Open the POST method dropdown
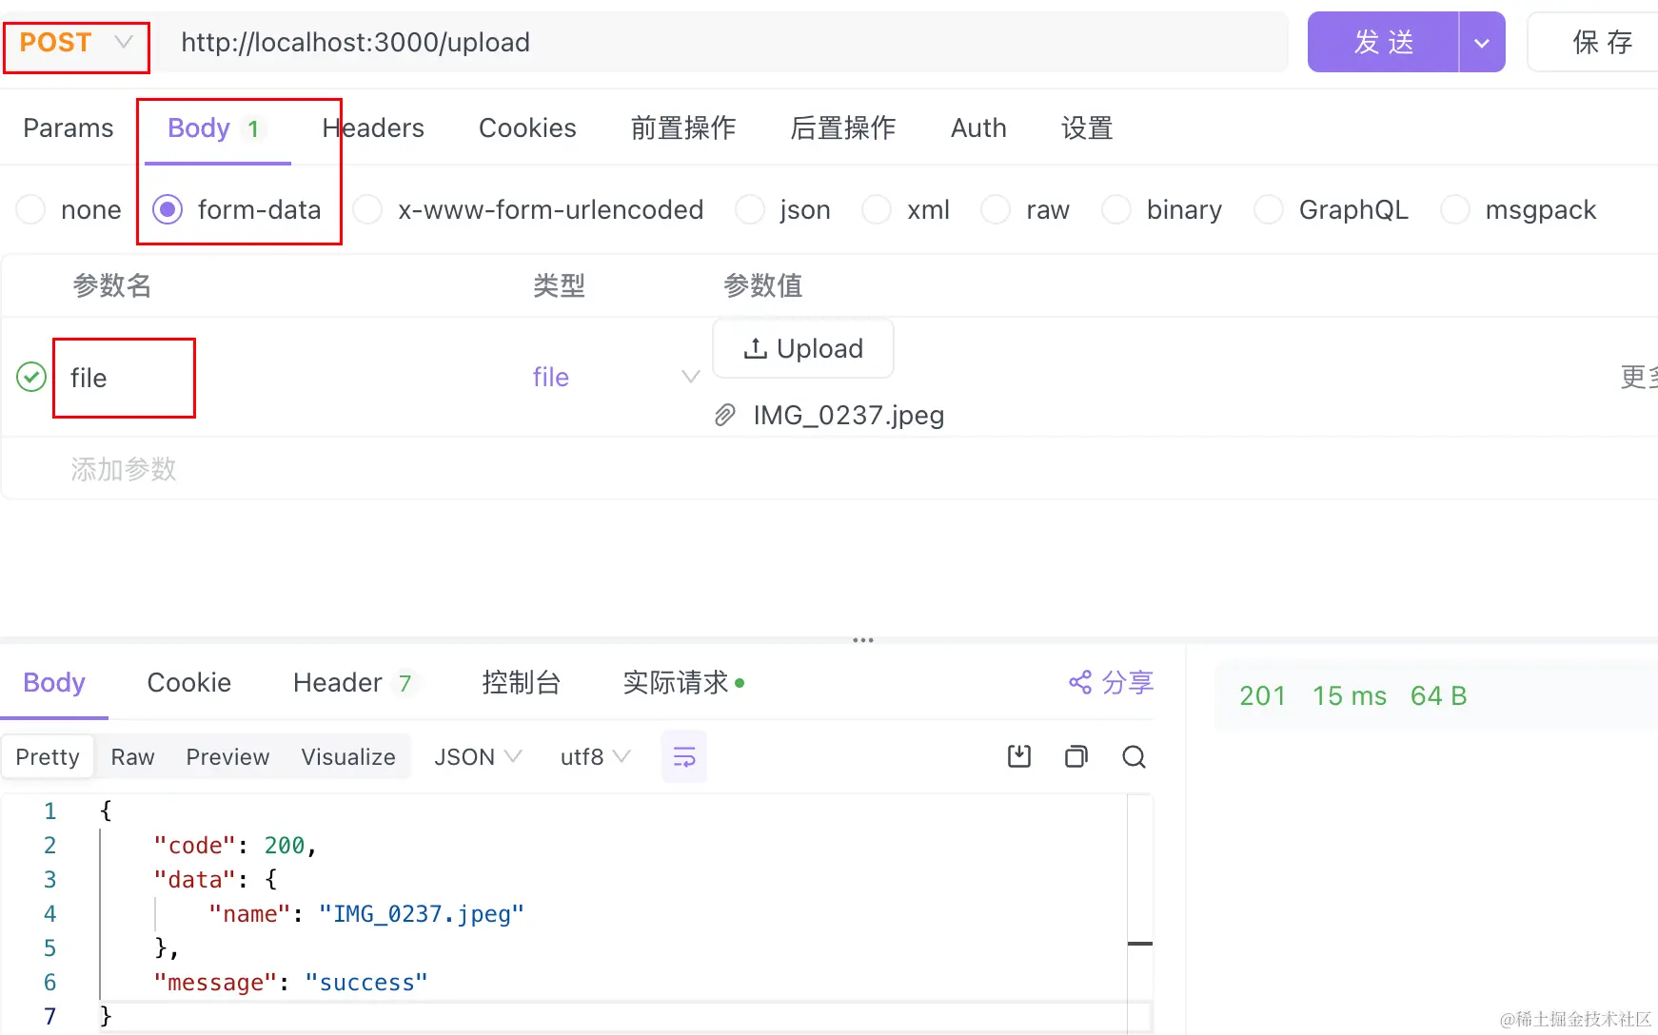This screenshot has width=1658, height=1035. pyautogui.click(x=75, y=43)
